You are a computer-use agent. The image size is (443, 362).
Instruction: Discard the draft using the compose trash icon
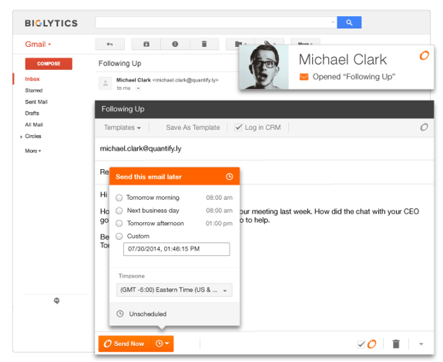(x=396, y=344)
